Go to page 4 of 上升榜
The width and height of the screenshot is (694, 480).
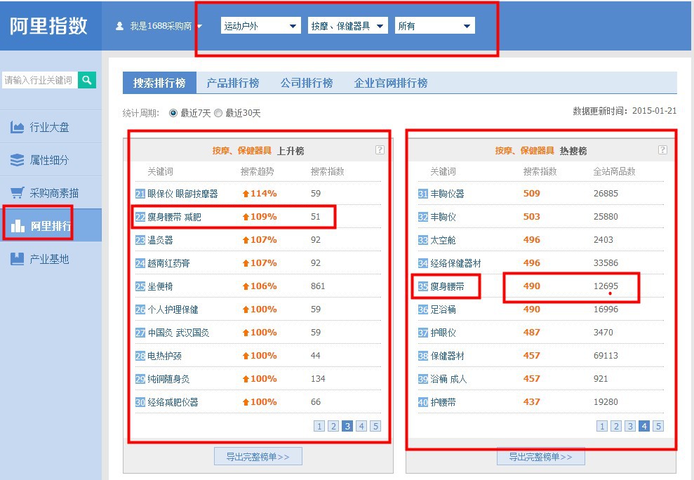[x=361, y=426]
